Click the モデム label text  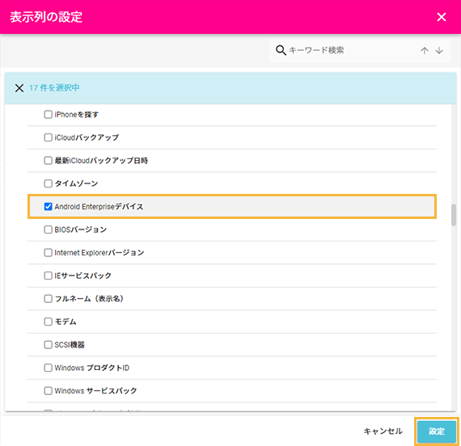coord(66,322)
